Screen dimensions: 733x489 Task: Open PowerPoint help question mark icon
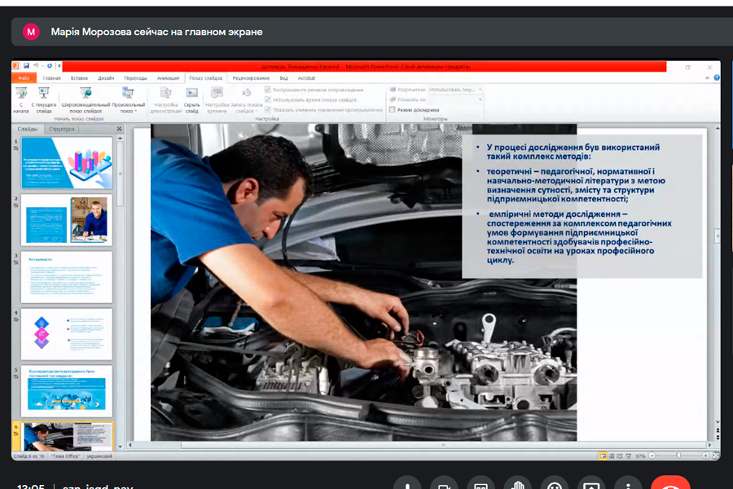tap(716, 78)
